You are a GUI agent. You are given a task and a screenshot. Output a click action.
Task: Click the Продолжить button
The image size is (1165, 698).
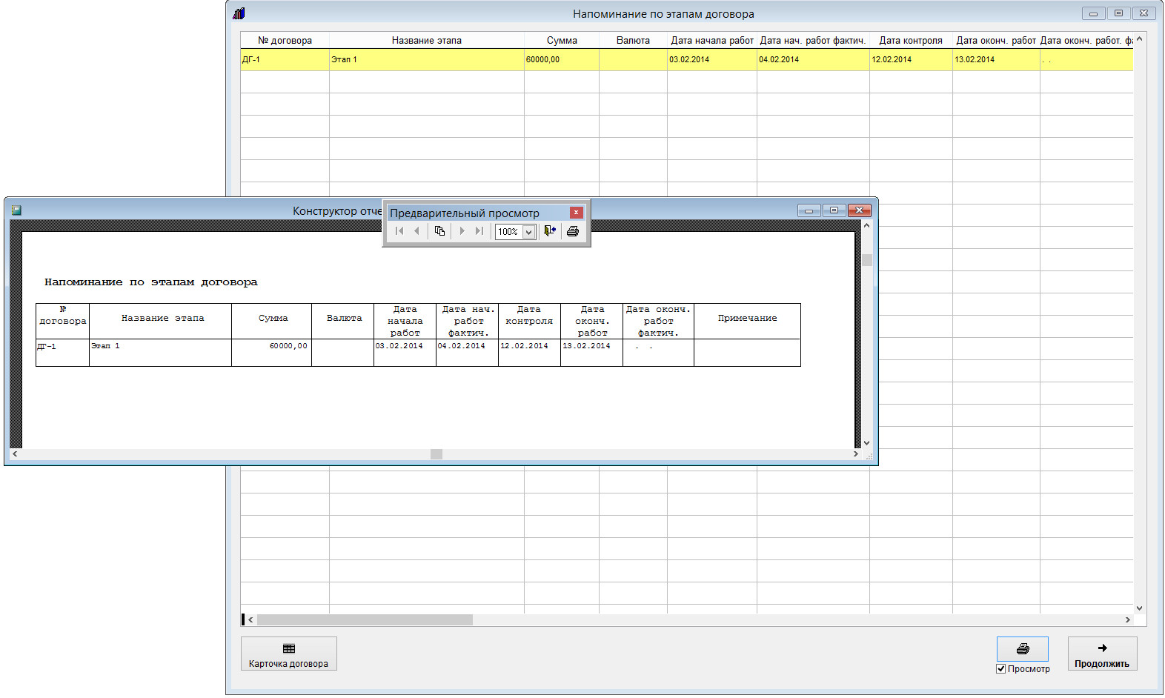pyautogui.click(x=1102, y=654)
